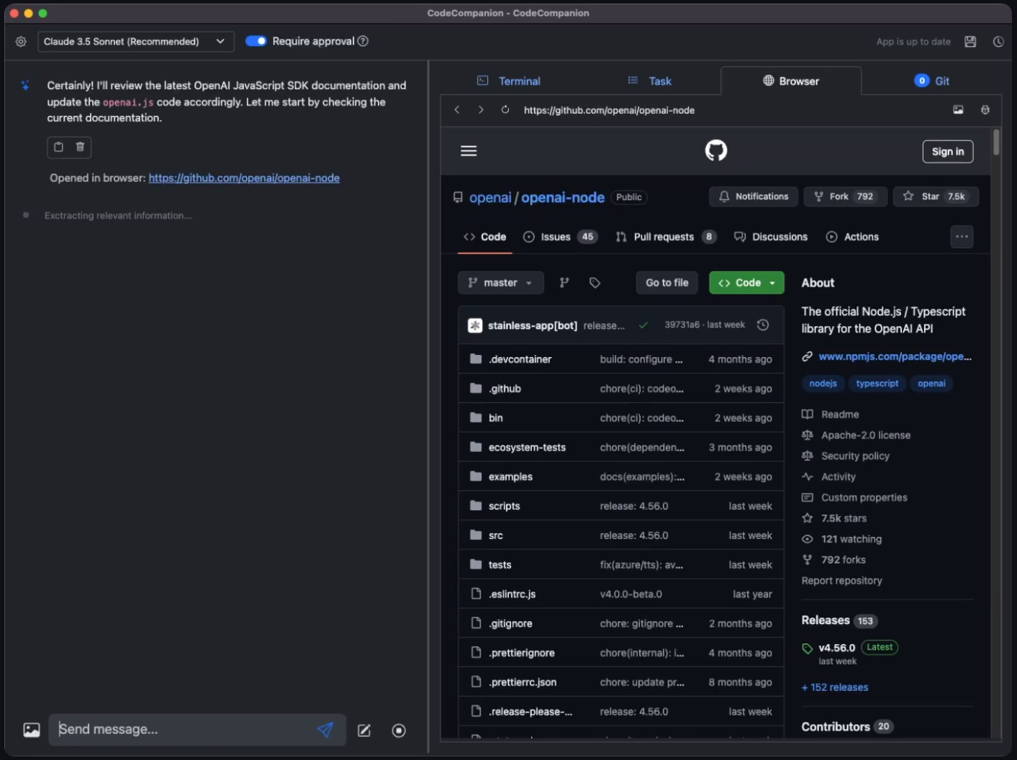View branches icon

tap(564, 283)
